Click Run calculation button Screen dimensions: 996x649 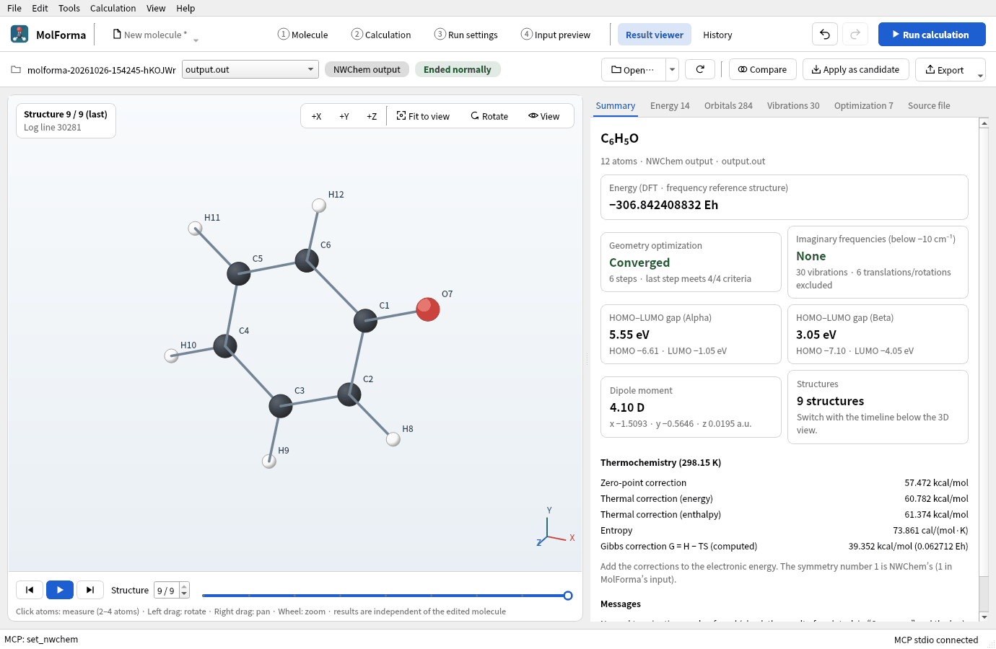(932, 35)
